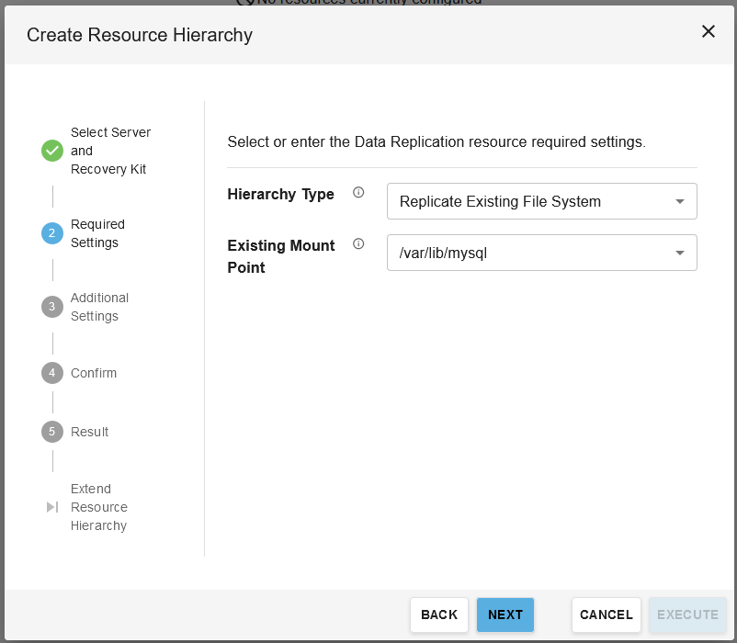Click the Hierarchy Type info icon

pyautogui.click(x=358, y=193)
